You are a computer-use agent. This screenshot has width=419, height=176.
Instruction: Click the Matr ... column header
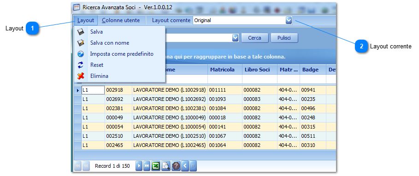coord(289,70)
